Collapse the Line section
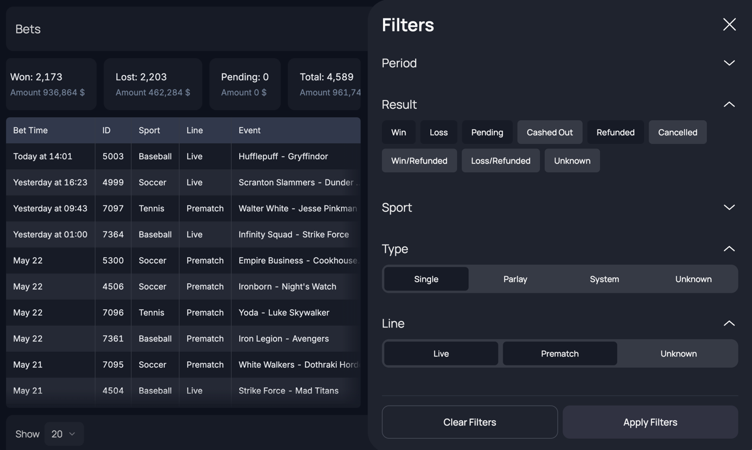752x450 pixels. click(x=729, y=323)
